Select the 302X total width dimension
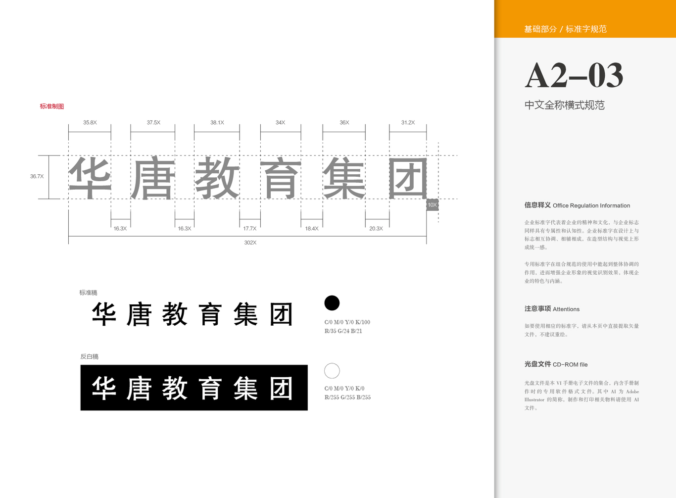Image resolution: width=676 pixels, height=498 pixels. click(x=250, y=243)
